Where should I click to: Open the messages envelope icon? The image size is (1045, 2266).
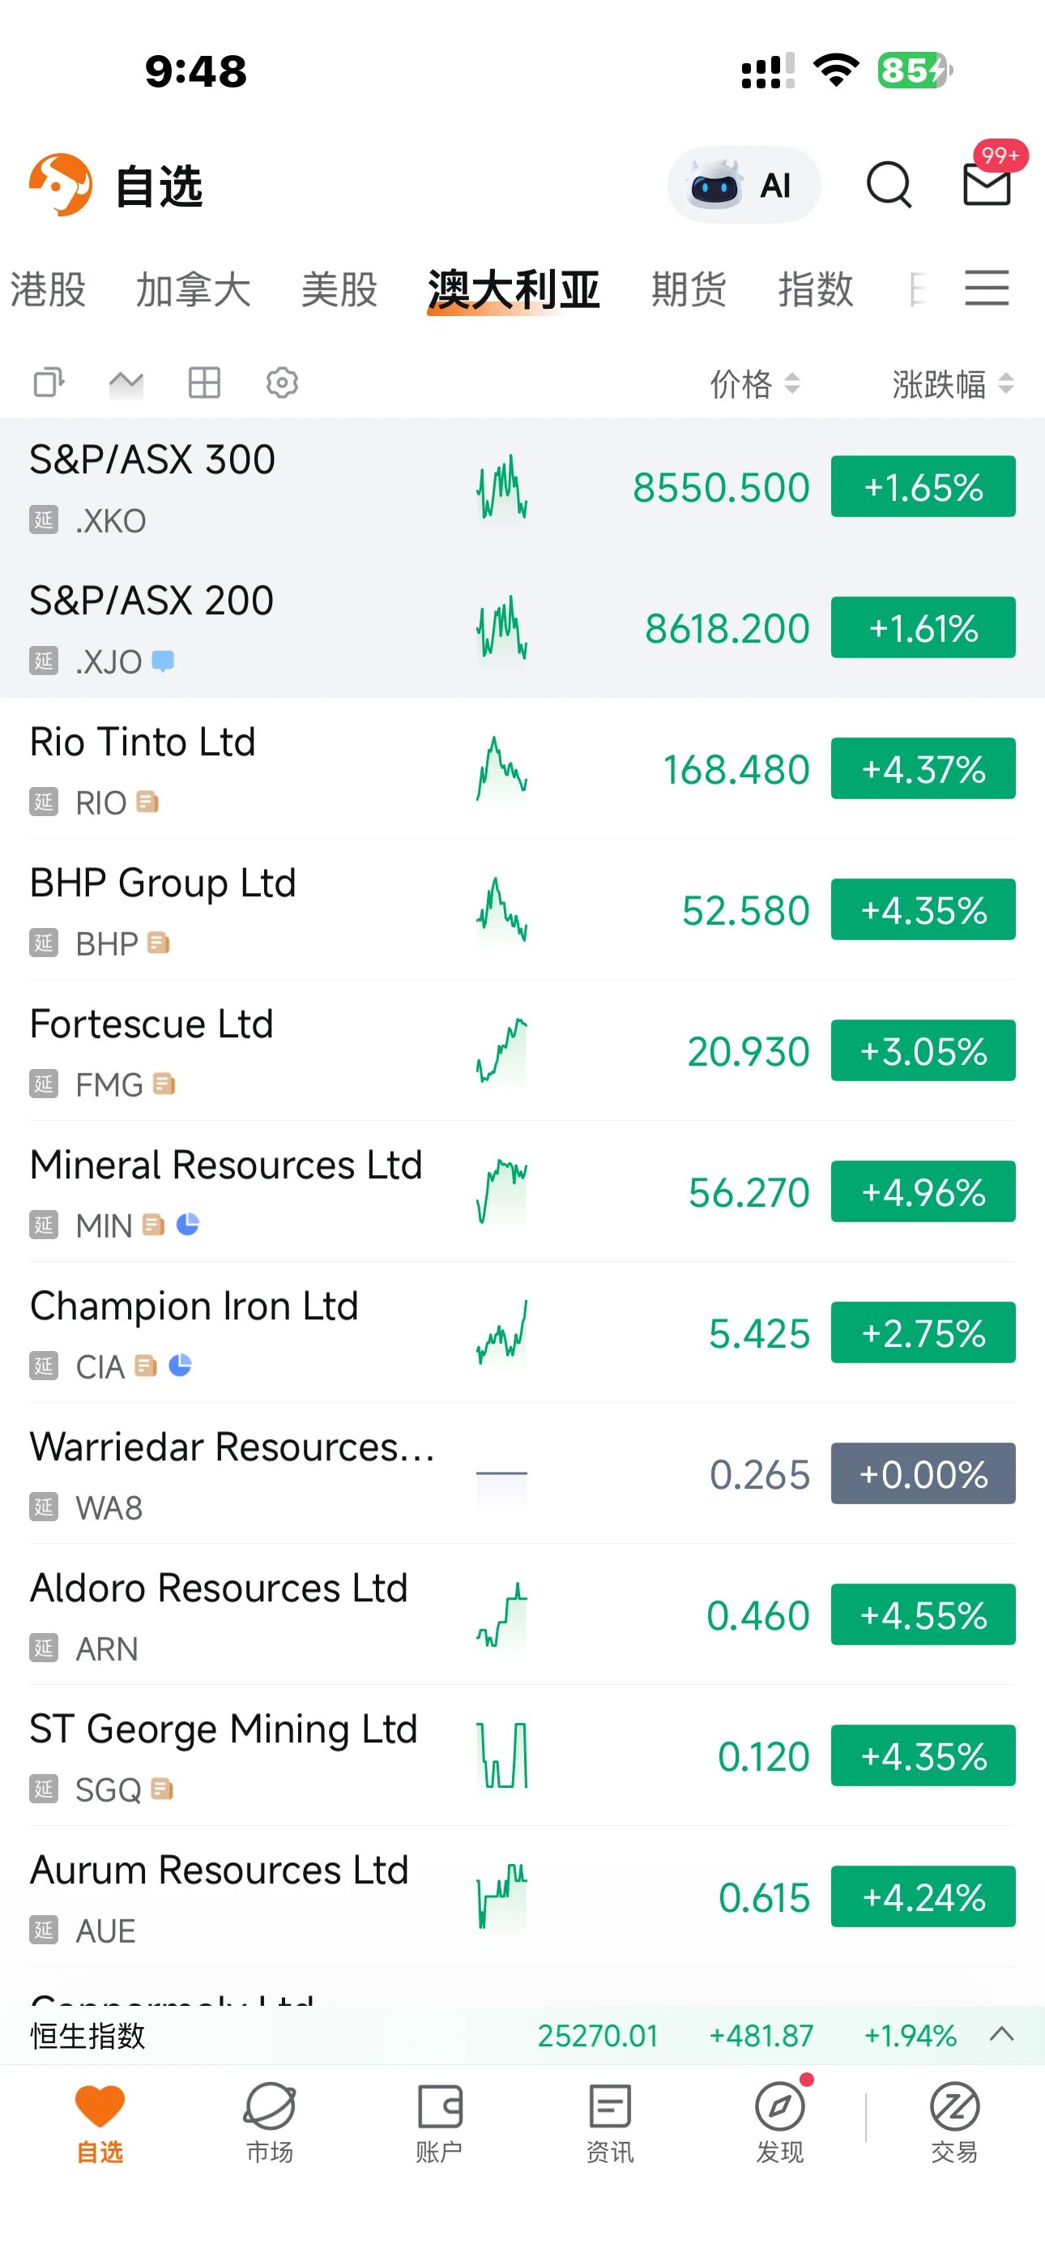pyautogui.click(x=986, y=185)
